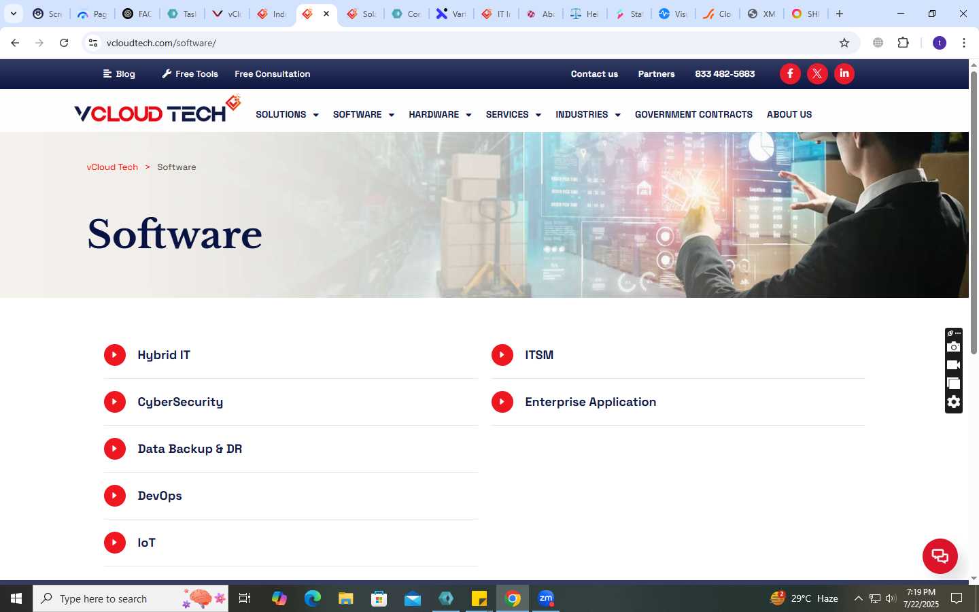979x612 pixels.
Task: Open the red live chat bubble
Action: pos(940,556)
